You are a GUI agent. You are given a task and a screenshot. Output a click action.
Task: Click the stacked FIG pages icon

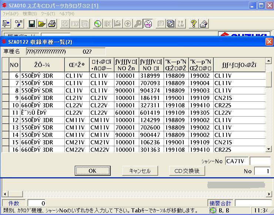point(85,23)
